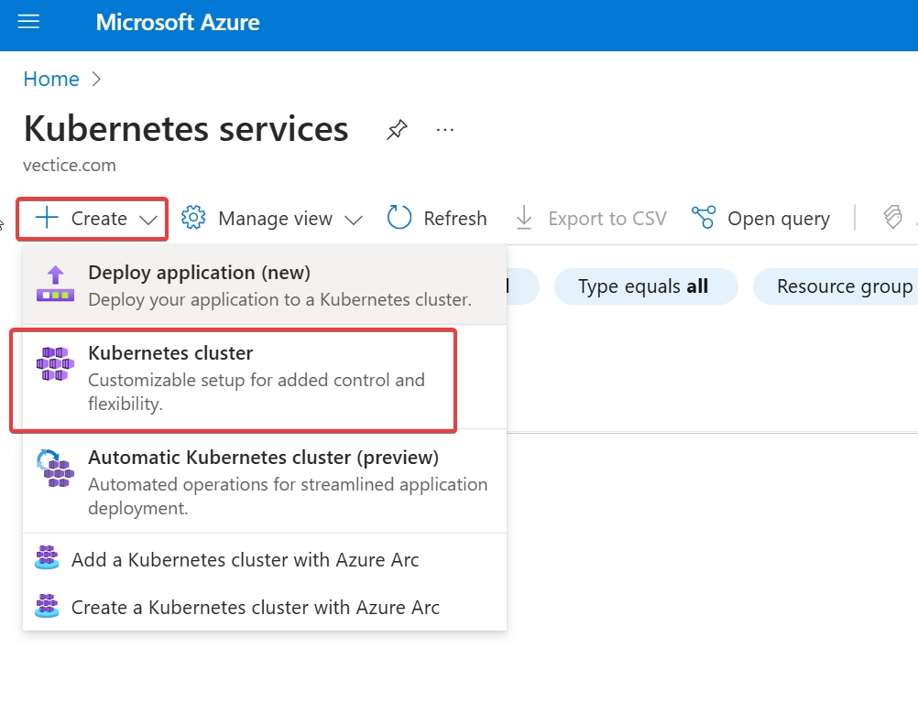918x712 pixels.
Task: Click the Manage view gear icon
Action: (193, 218)
